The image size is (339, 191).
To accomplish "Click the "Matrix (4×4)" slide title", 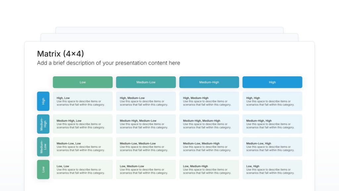I will [x=60, y=54].
